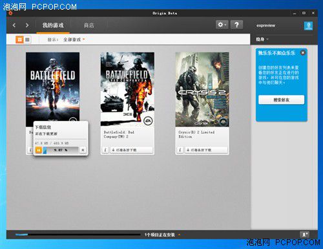Click the Battlefield: Bad Company(TM) 2 title

119,135
